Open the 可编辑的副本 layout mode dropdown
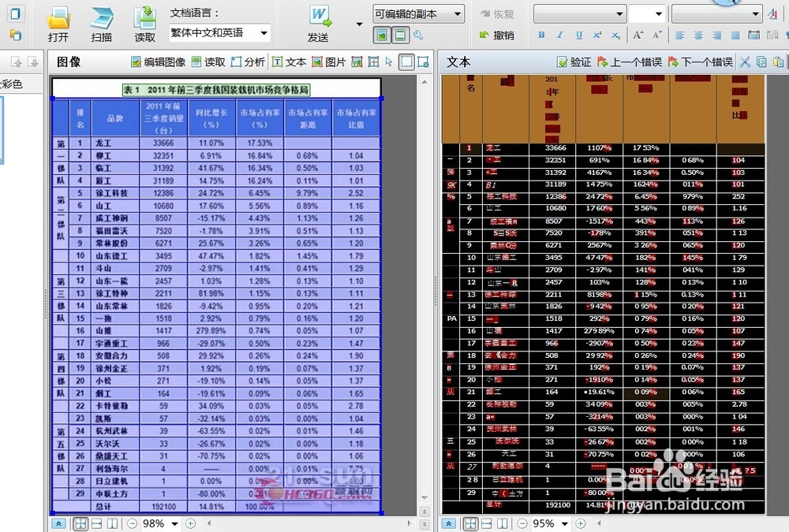789x532 pixels. [418, 14]
